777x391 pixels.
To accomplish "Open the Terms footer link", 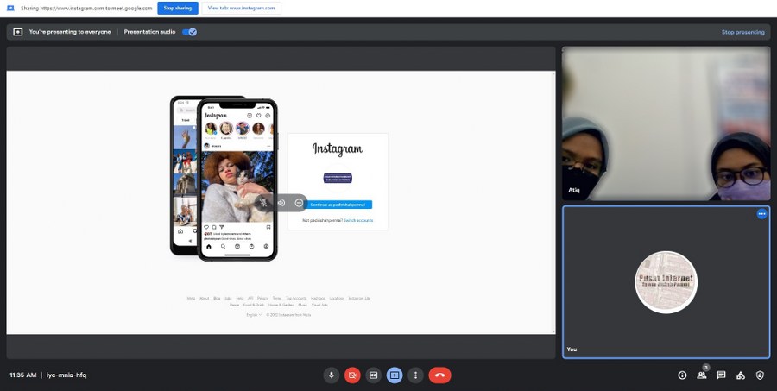I will 277,299.
